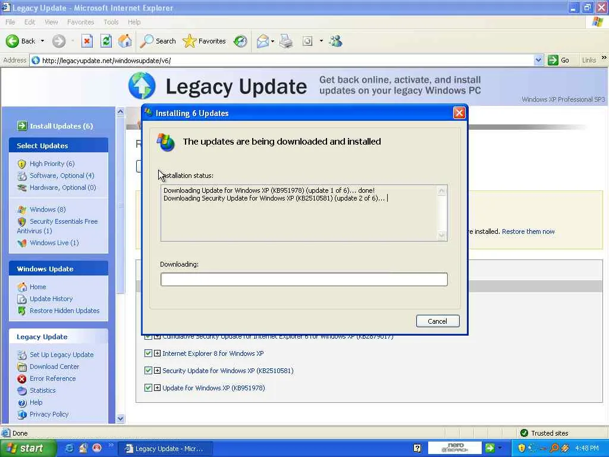The image size is (609, 457).
Task: Open the Favorites menu
Action: tap(80, 22)
